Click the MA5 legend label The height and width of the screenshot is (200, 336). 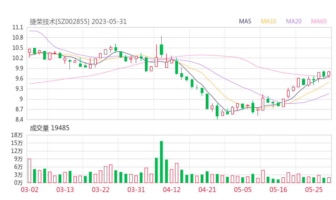pos(245,21)
